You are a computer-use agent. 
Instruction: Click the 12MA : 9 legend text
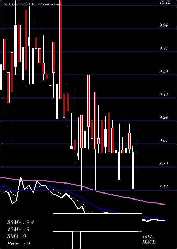[x=18, y=229]
